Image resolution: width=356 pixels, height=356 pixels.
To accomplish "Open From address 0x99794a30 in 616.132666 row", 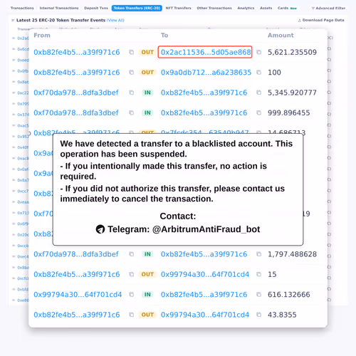I will (x=78, y=295).
